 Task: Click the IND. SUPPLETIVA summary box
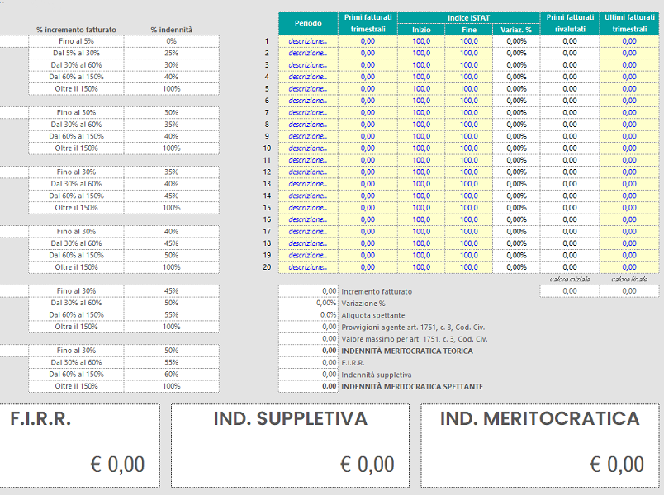pos(290,445)
